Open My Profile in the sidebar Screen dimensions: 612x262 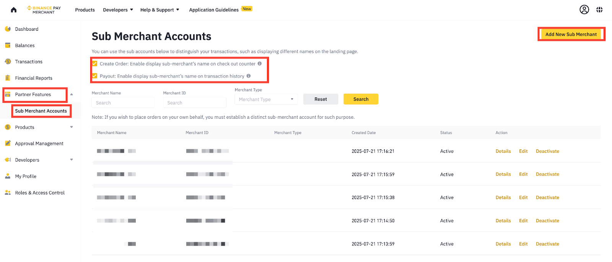pyautogui.click(x=26, y=176)
